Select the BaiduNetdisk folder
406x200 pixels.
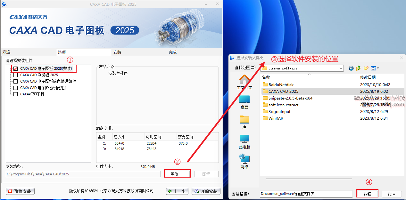tap(281, 85)
